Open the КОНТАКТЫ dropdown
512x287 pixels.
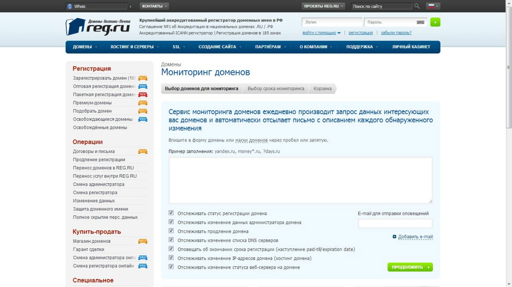pyautogui.click(x=154, y=6)
